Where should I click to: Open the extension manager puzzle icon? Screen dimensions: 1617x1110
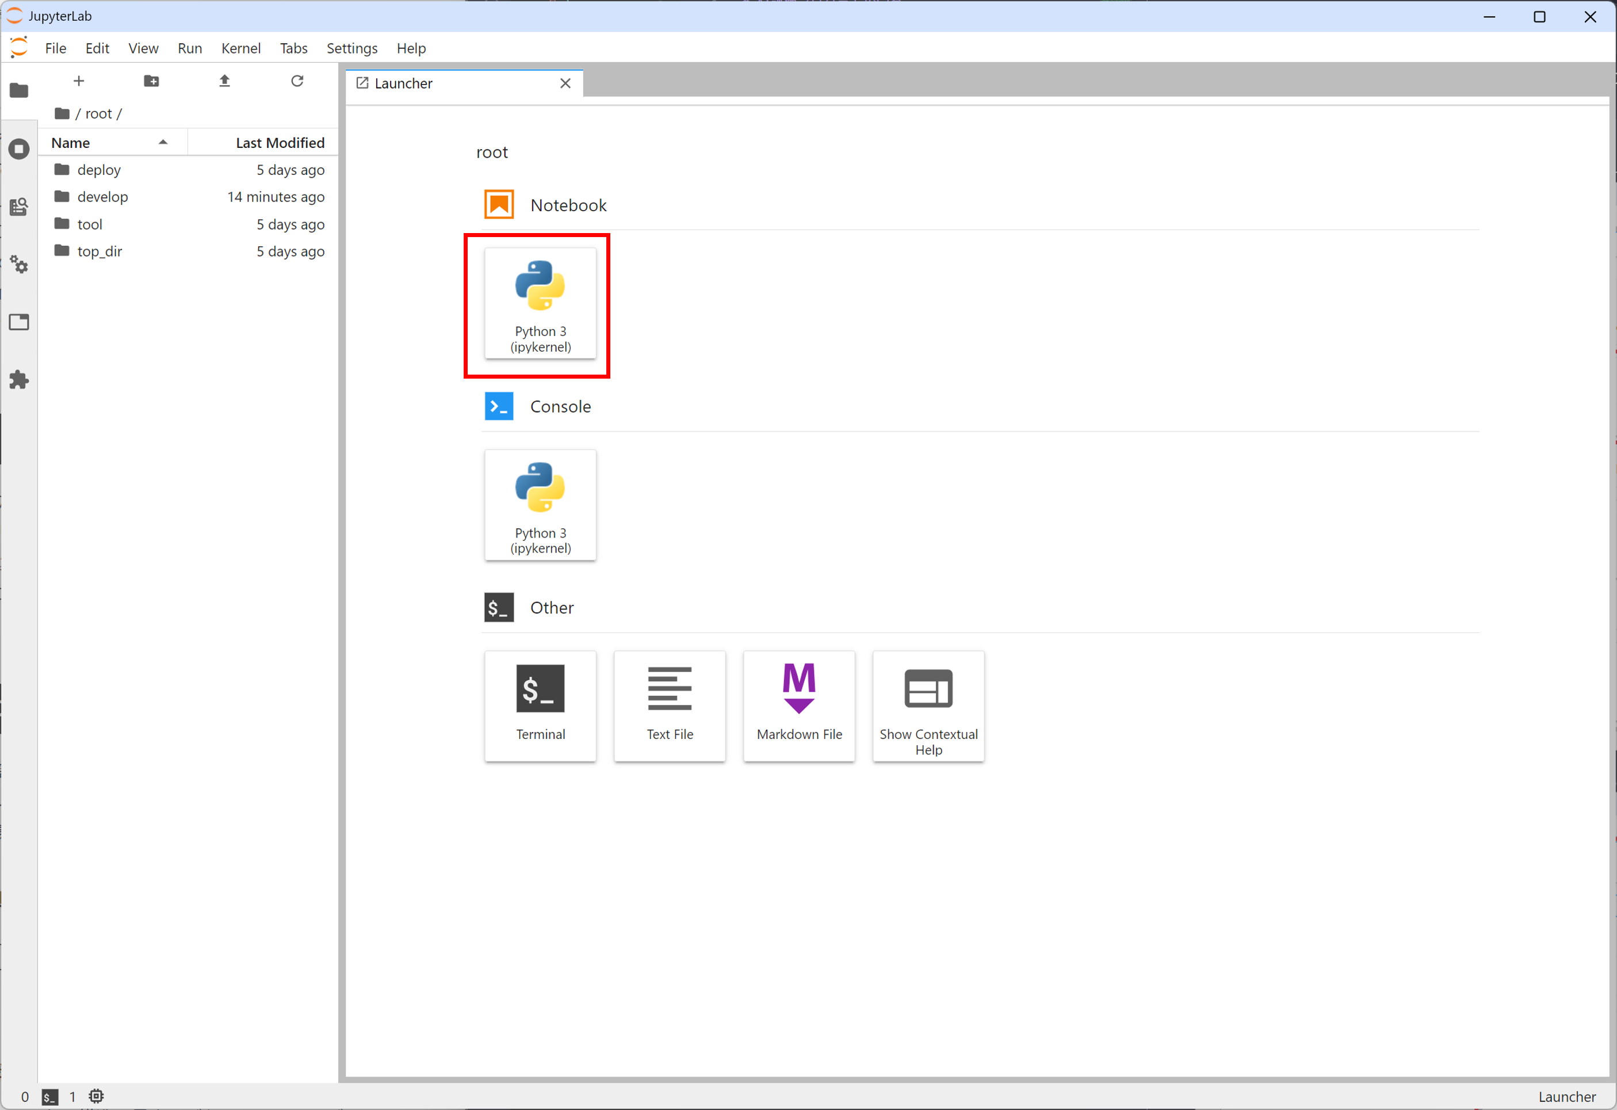point(19,379)
